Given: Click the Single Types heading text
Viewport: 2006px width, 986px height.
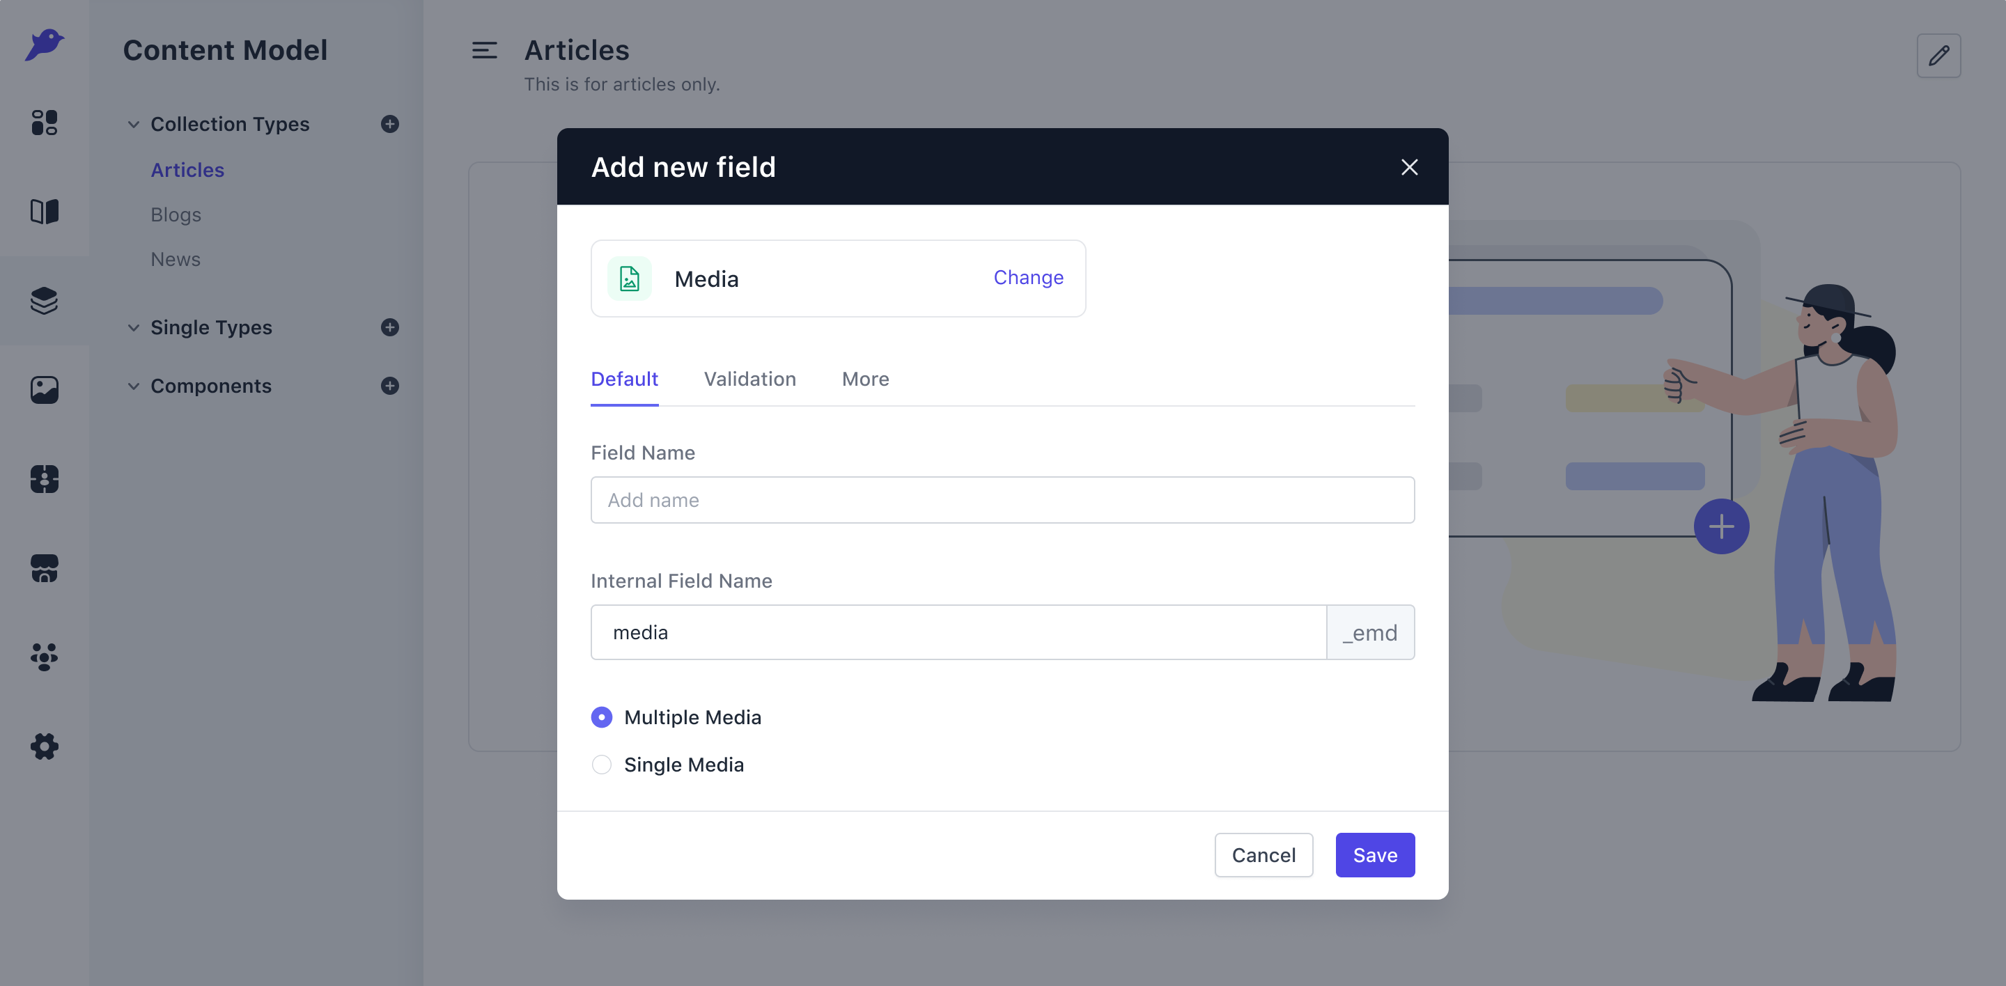Looking at the screenshot, I should pyautogui.click(x=211, y=328).
